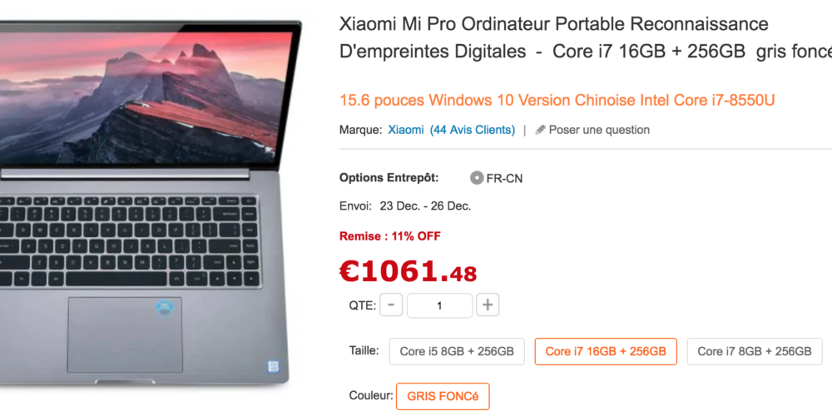Click the €1061.48 price text
The height and width of the screenshot is (416, 832).
[x=408, y=271]
